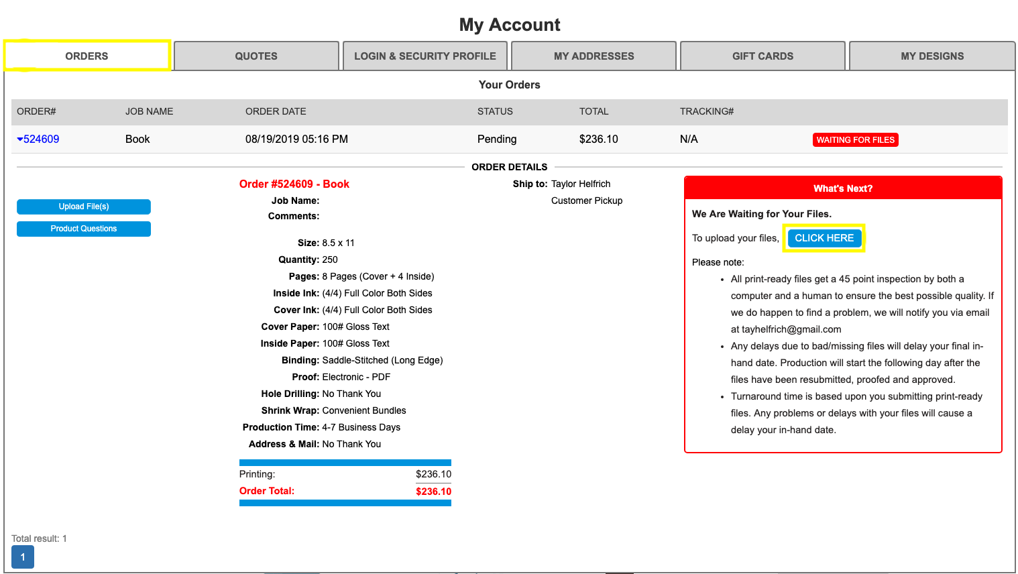Click the red What's Next? panel header

[843, 188]
